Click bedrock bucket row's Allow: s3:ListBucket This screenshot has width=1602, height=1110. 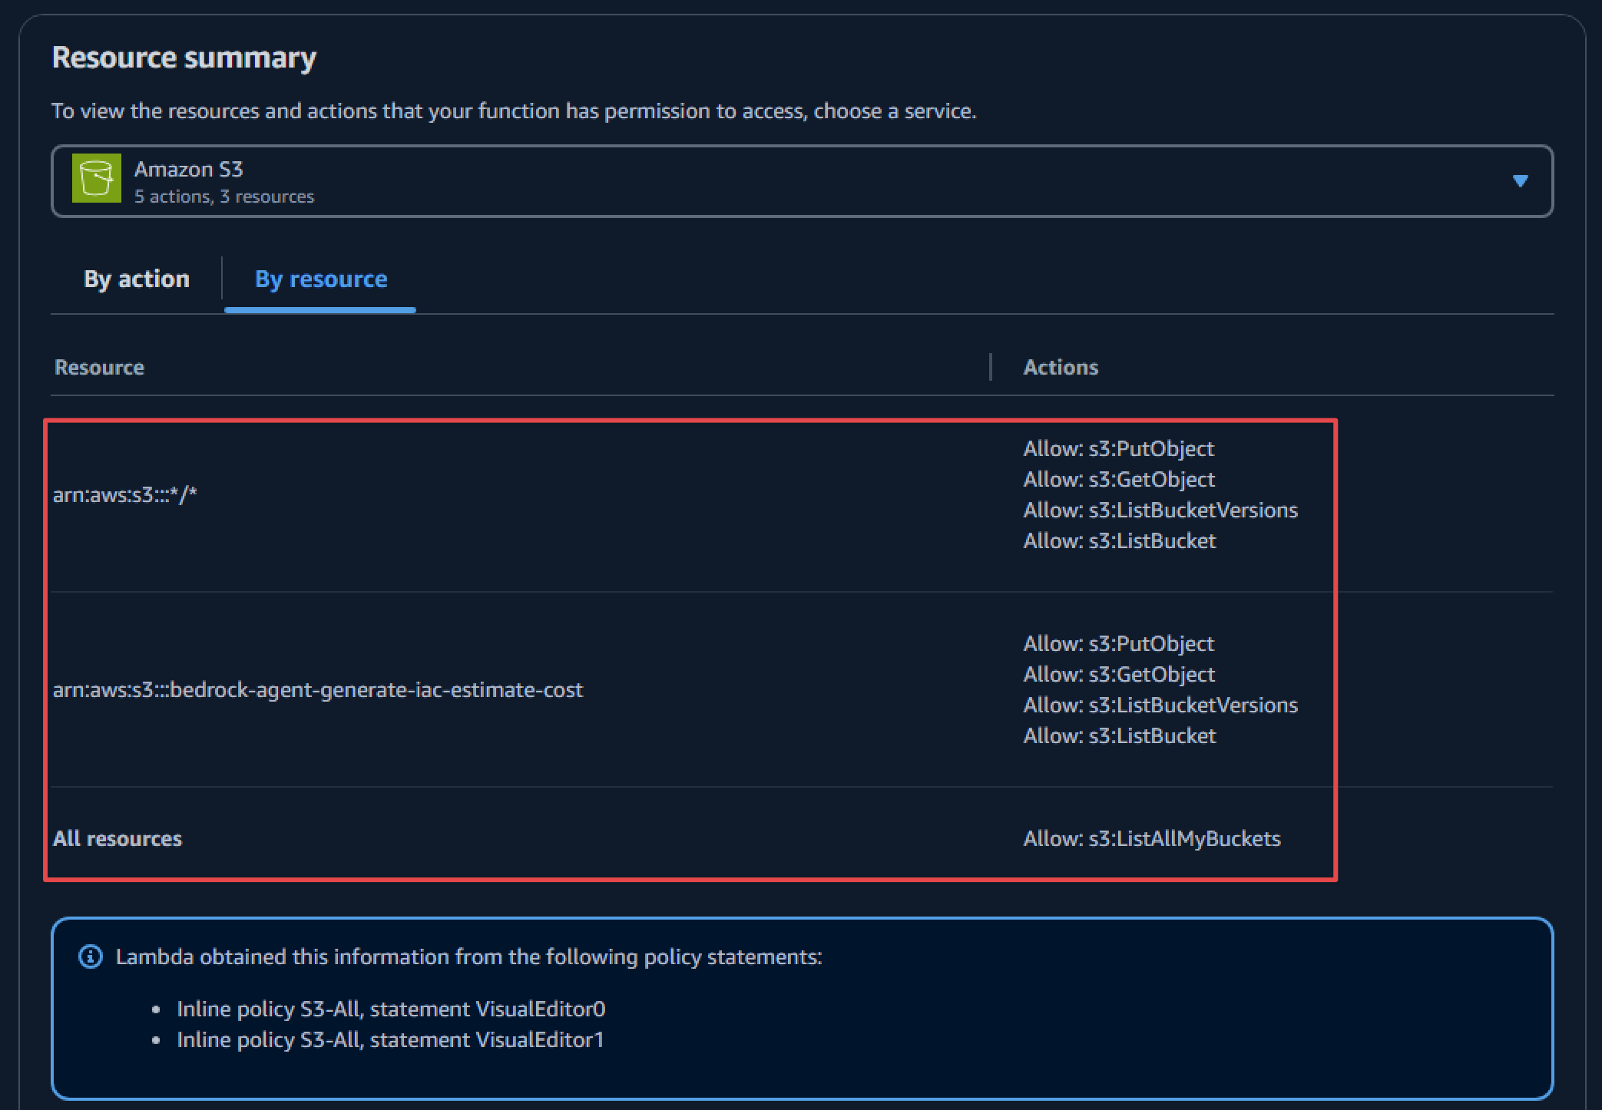[x=1119, y=735]
